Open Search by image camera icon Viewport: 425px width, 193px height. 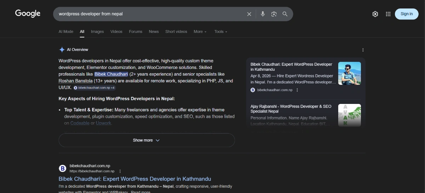point(274,14)
